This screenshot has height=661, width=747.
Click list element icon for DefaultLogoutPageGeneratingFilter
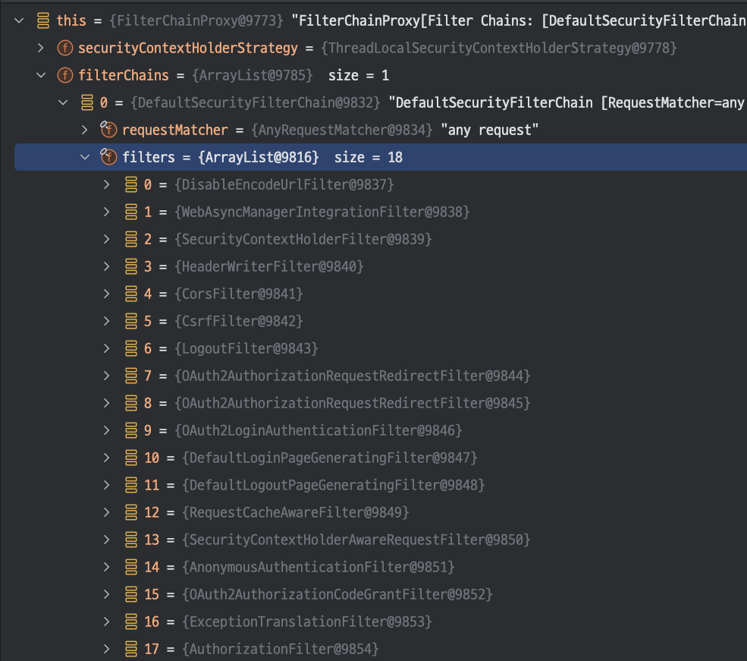click(131, 485)
